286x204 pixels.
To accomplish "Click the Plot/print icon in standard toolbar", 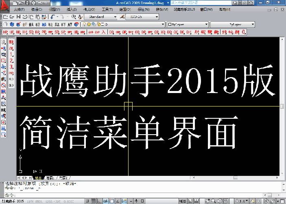I will coord(25,17).
